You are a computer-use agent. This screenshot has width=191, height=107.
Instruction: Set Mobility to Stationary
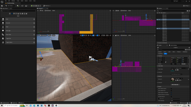point(178,64)
